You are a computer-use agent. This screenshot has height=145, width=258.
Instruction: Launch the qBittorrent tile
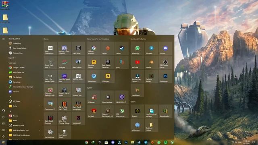(137, 125)
